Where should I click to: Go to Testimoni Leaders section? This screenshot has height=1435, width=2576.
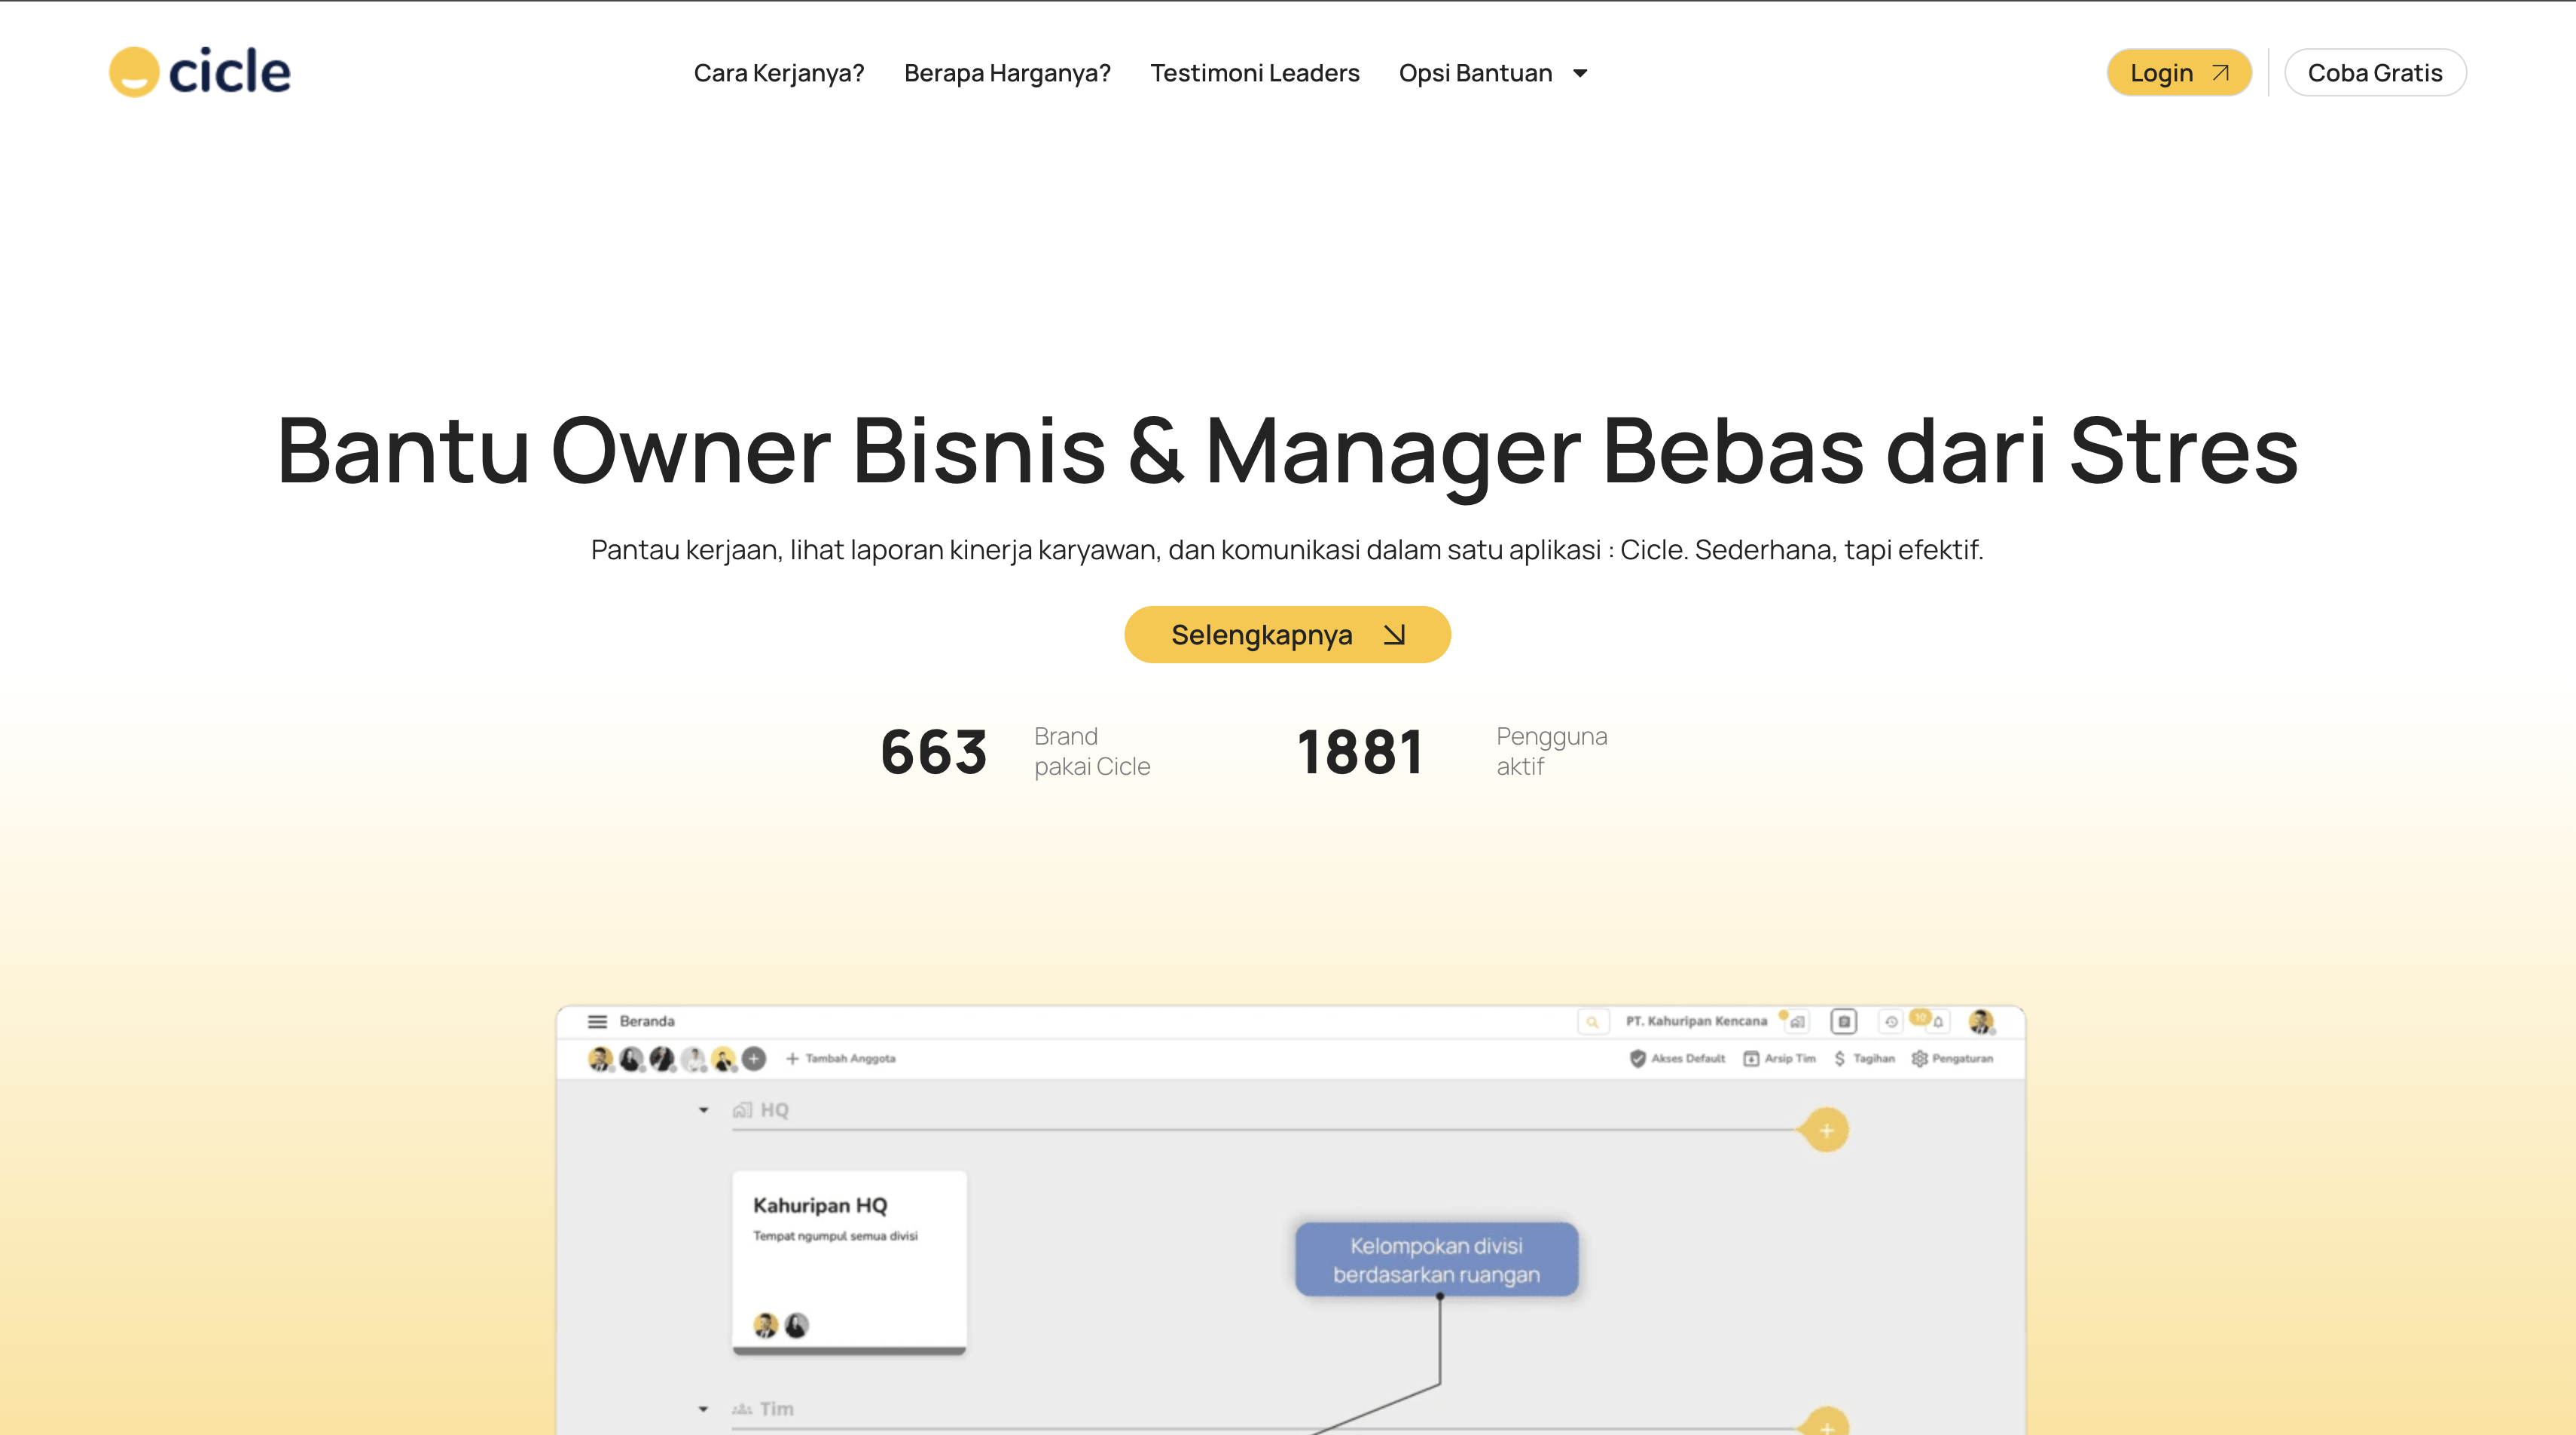[x=1254, y=73]
